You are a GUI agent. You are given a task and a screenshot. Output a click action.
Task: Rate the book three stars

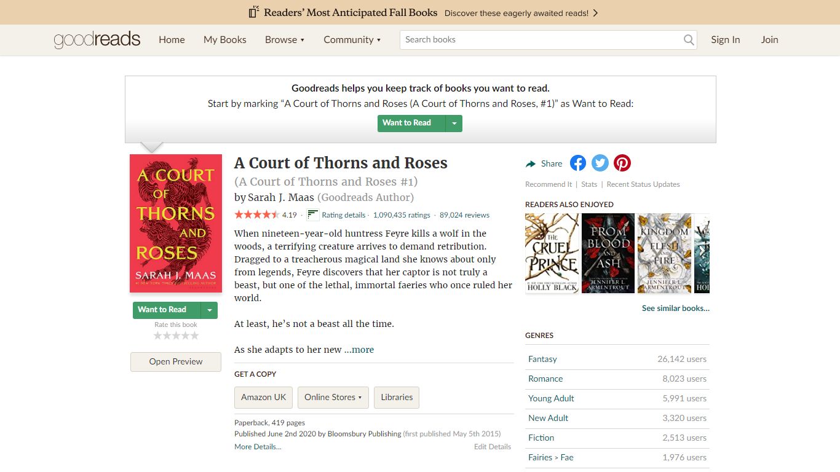(176, 336)
